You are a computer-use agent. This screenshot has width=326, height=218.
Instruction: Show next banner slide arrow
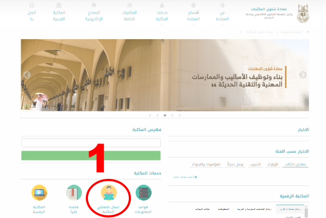[x=303, y=75]
